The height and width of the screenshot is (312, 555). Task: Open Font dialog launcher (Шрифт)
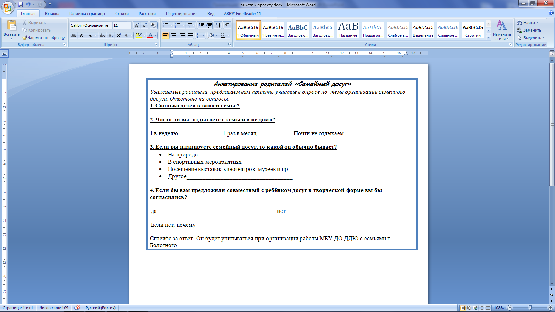(x=156, y=45)
